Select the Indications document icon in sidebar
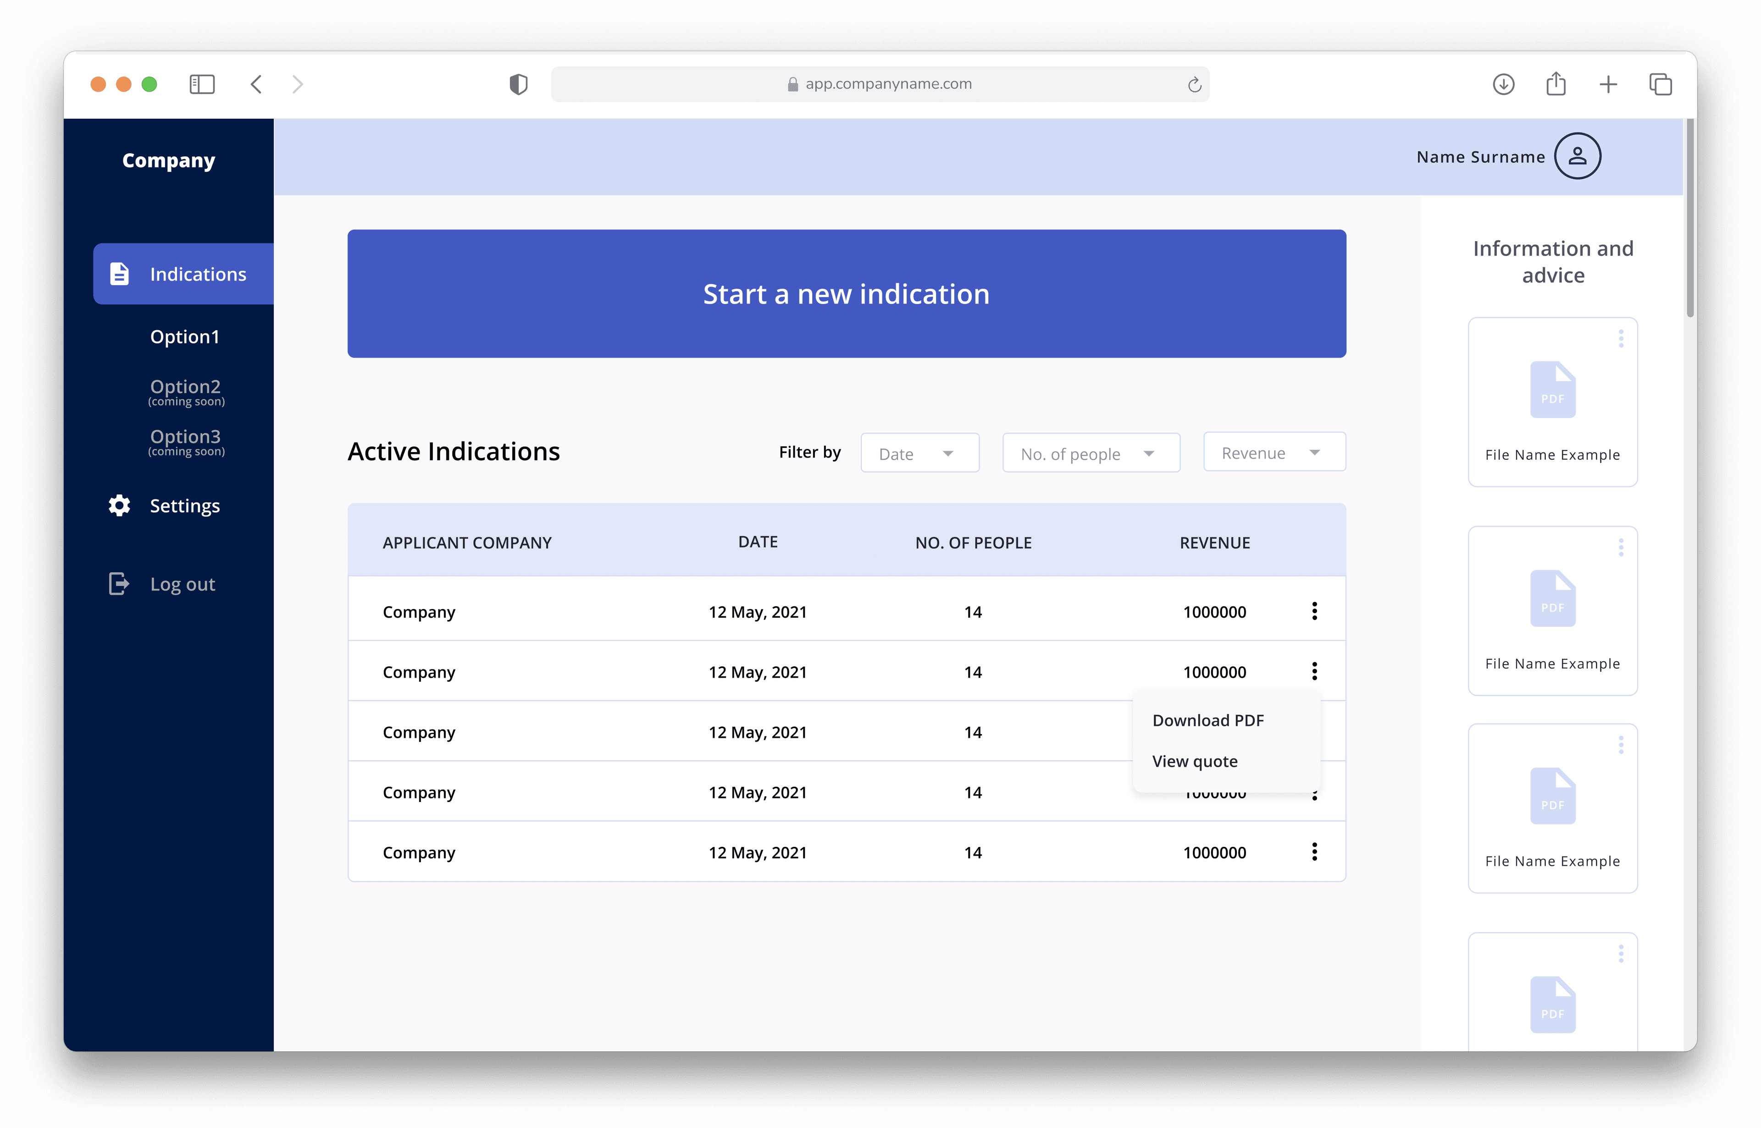The image size is (1761, 1128). [x=119, y=273]
